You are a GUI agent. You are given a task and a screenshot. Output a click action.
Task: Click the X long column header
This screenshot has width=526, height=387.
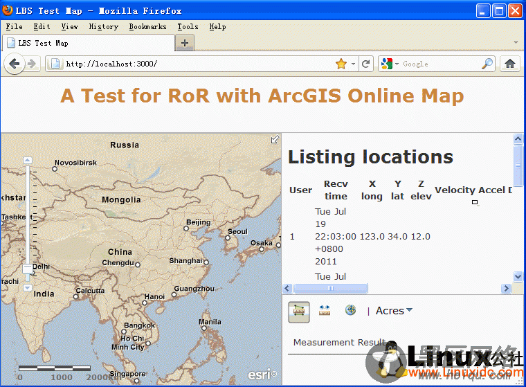[x=372, y=190]
